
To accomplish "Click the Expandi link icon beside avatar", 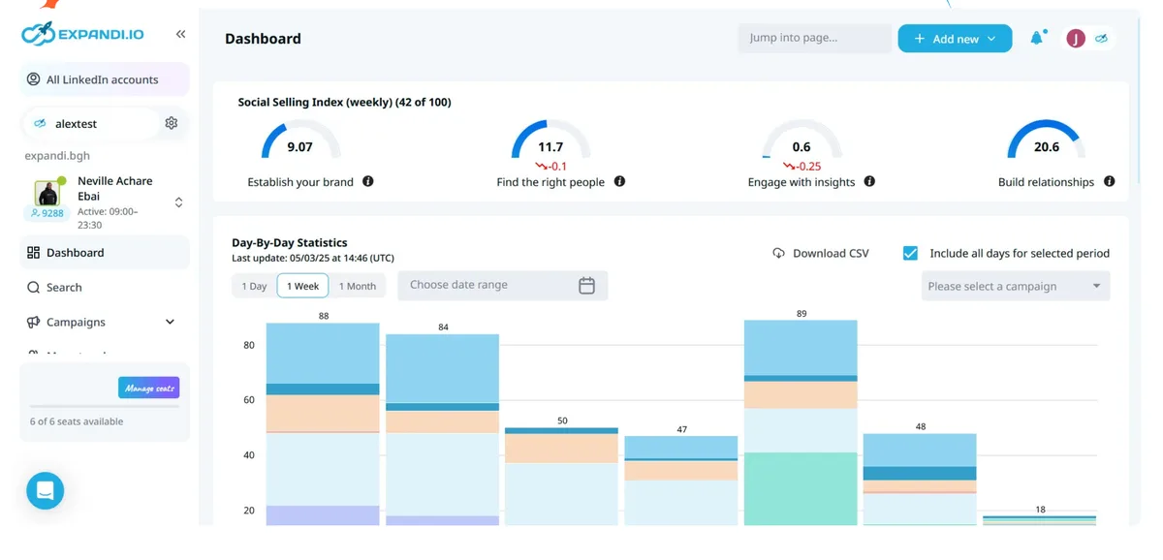I will coord(1100,38).
